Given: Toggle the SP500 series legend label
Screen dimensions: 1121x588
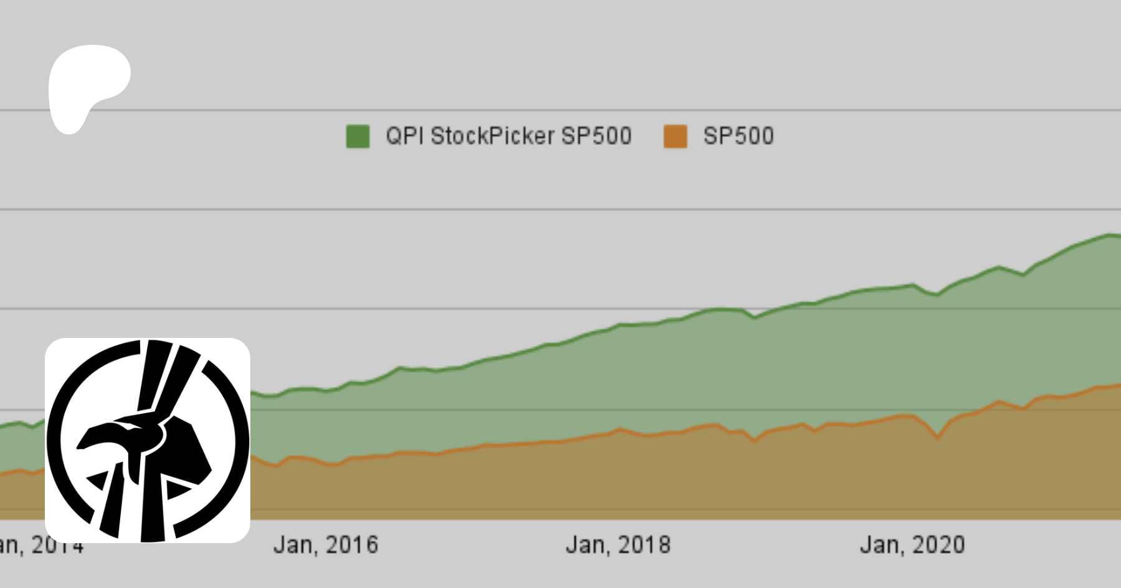Looking at the screenshot, I should (738, 136).
